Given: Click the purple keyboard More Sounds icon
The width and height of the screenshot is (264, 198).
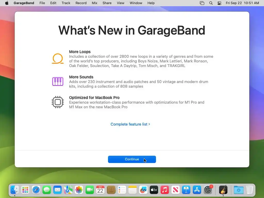Looking at the screenshot, I should tap(57, 81).
